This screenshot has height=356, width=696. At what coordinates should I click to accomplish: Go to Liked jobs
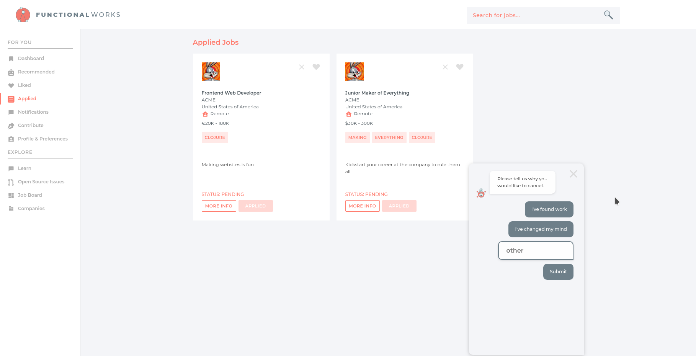pos(25,85)
